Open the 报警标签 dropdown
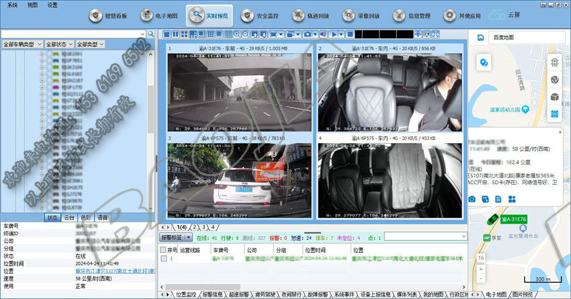The height and width of the screenshot is (299, 571). tap(175, 237)
